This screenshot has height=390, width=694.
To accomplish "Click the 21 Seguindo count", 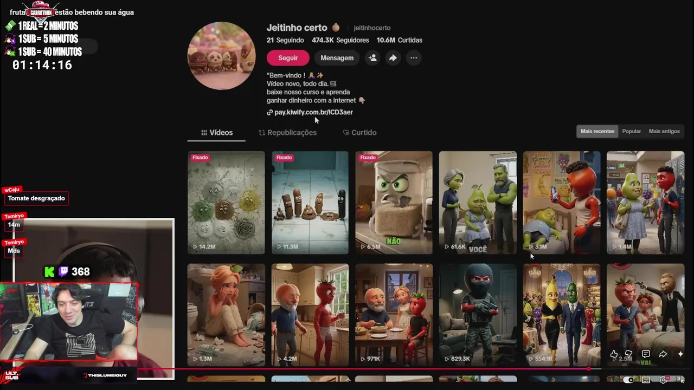I will tap(285, 40).
